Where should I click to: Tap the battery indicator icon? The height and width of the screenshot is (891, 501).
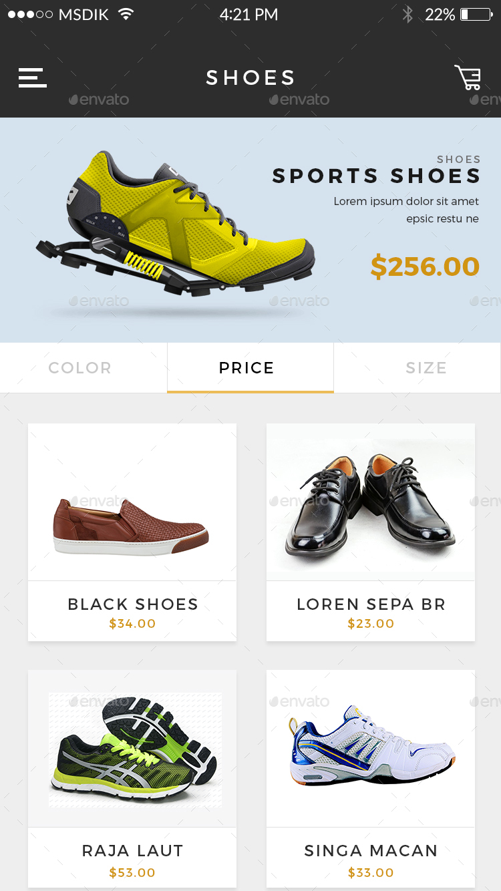click(476, 14)
